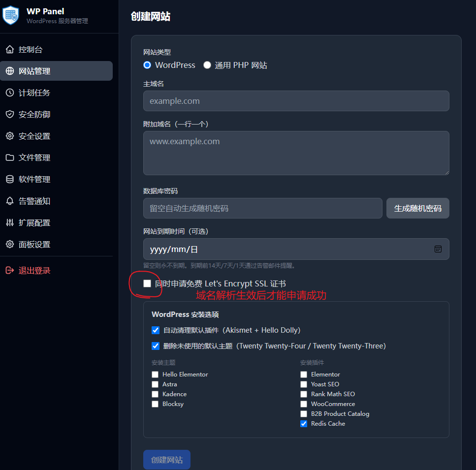Click the gear icon beside 面板设置

tap(10, 244)
